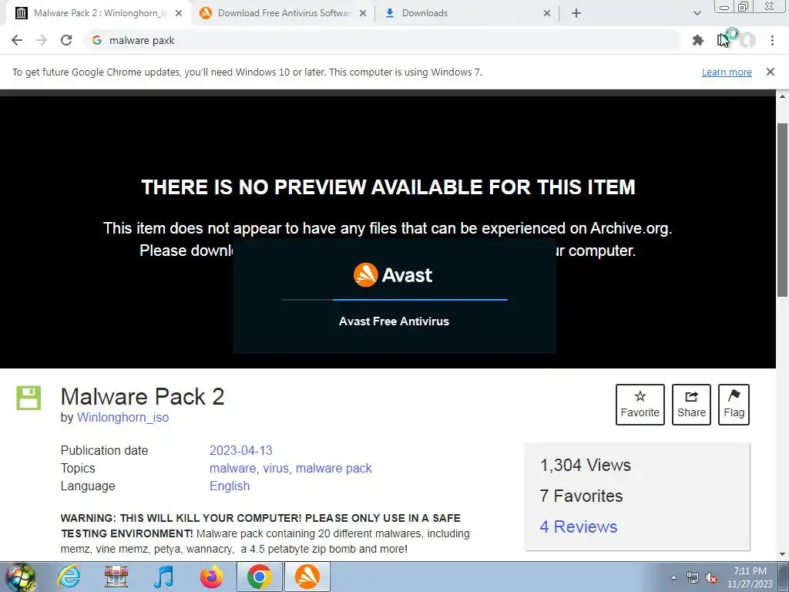Image resolution: width=789 pixels, height=592 pixels.
Task: Open the Windows Start menu
Action: click(x=20, y=577)
